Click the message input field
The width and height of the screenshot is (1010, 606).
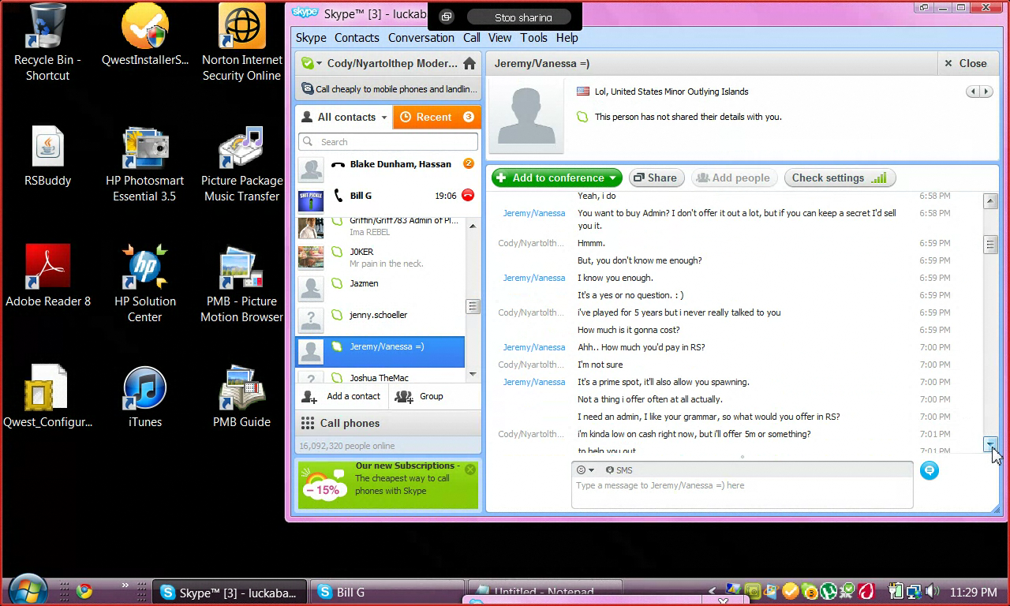[x=742, y=492]
